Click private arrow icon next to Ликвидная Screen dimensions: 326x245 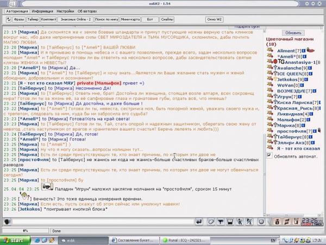[270, 113]
